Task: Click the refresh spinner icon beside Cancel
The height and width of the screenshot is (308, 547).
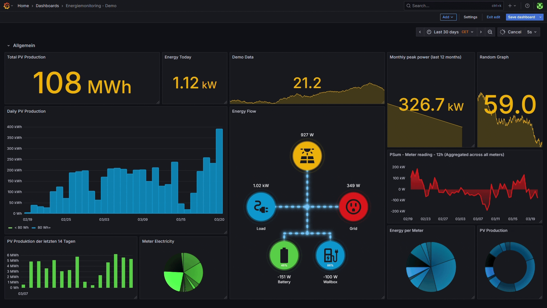Action: 503,32
